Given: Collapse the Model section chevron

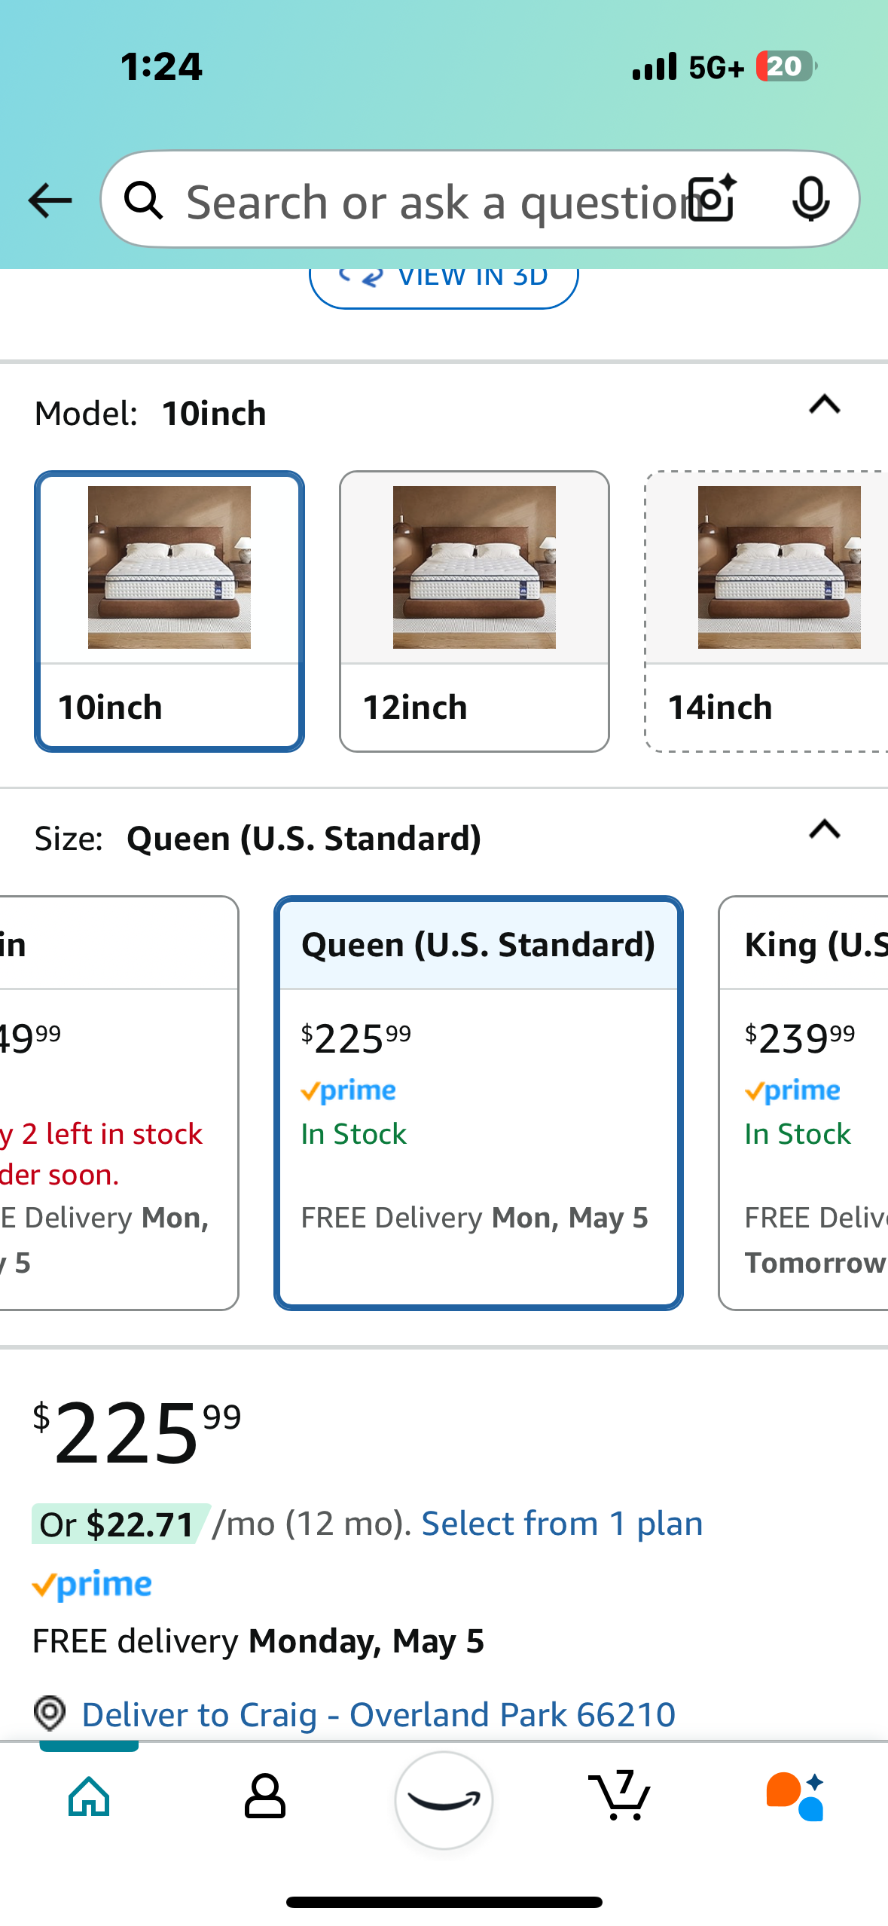Looking at the screenshot, I should (x=824, y=405).
